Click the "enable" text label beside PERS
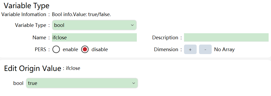The width and height of the screenshot is (271, 96). click(x=70, y=50)
